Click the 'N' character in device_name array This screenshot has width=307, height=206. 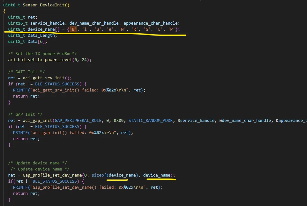122,29
